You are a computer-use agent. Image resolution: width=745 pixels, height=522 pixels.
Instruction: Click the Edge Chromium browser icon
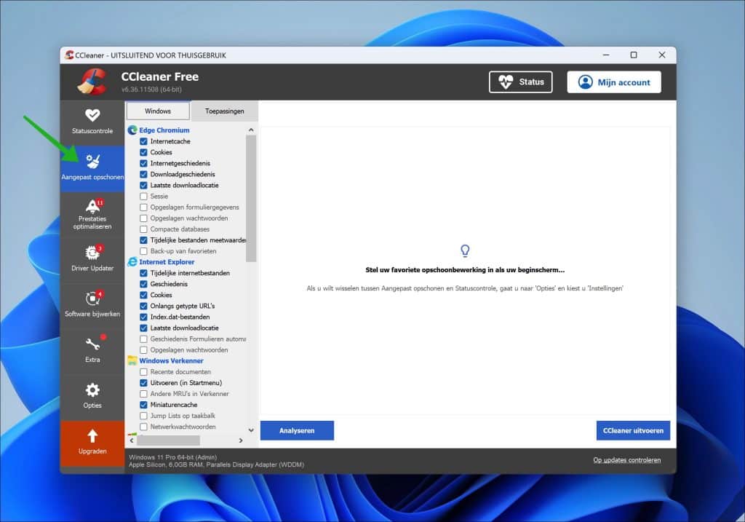click(x=132, y=130)
